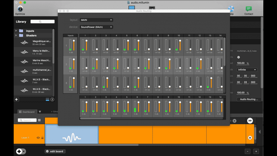Screen dimensions: 277x156
Task: Click the input 1 volume slider
Action: tap(74, 46)
